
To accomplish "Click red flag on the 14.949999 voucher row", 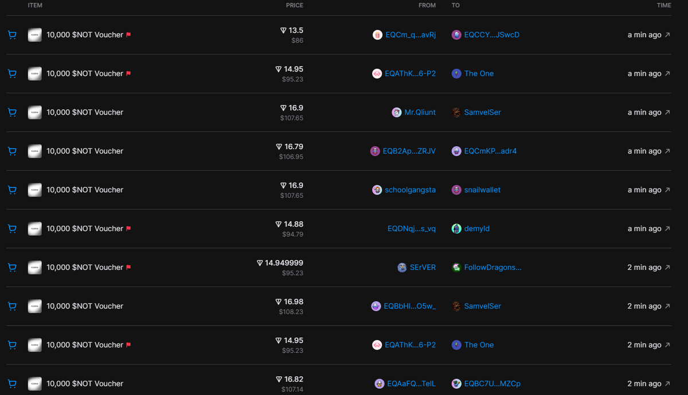I will tap(128, 267).
